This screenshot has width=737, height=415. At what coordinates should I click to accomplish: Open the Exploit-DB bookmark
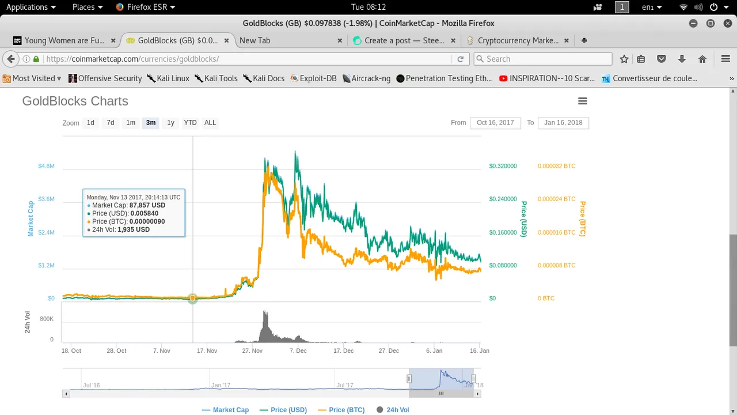[313, 78]
